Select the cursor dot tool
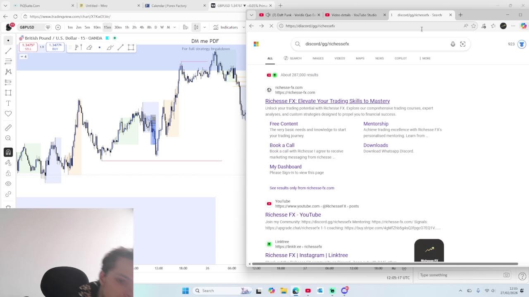The image size is (529, 297). [8, 40]
